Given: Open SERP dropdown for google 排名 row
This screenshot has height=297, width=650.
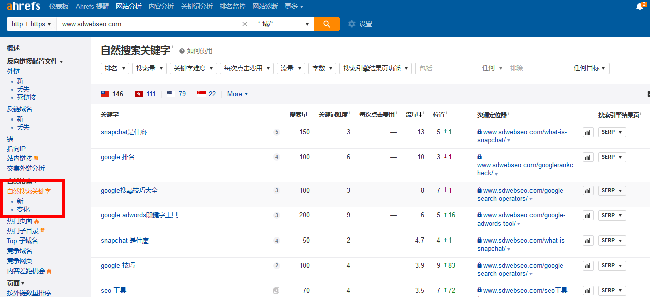Looking at the screenshot, I should pyautogui.click(x=612, y=157).
